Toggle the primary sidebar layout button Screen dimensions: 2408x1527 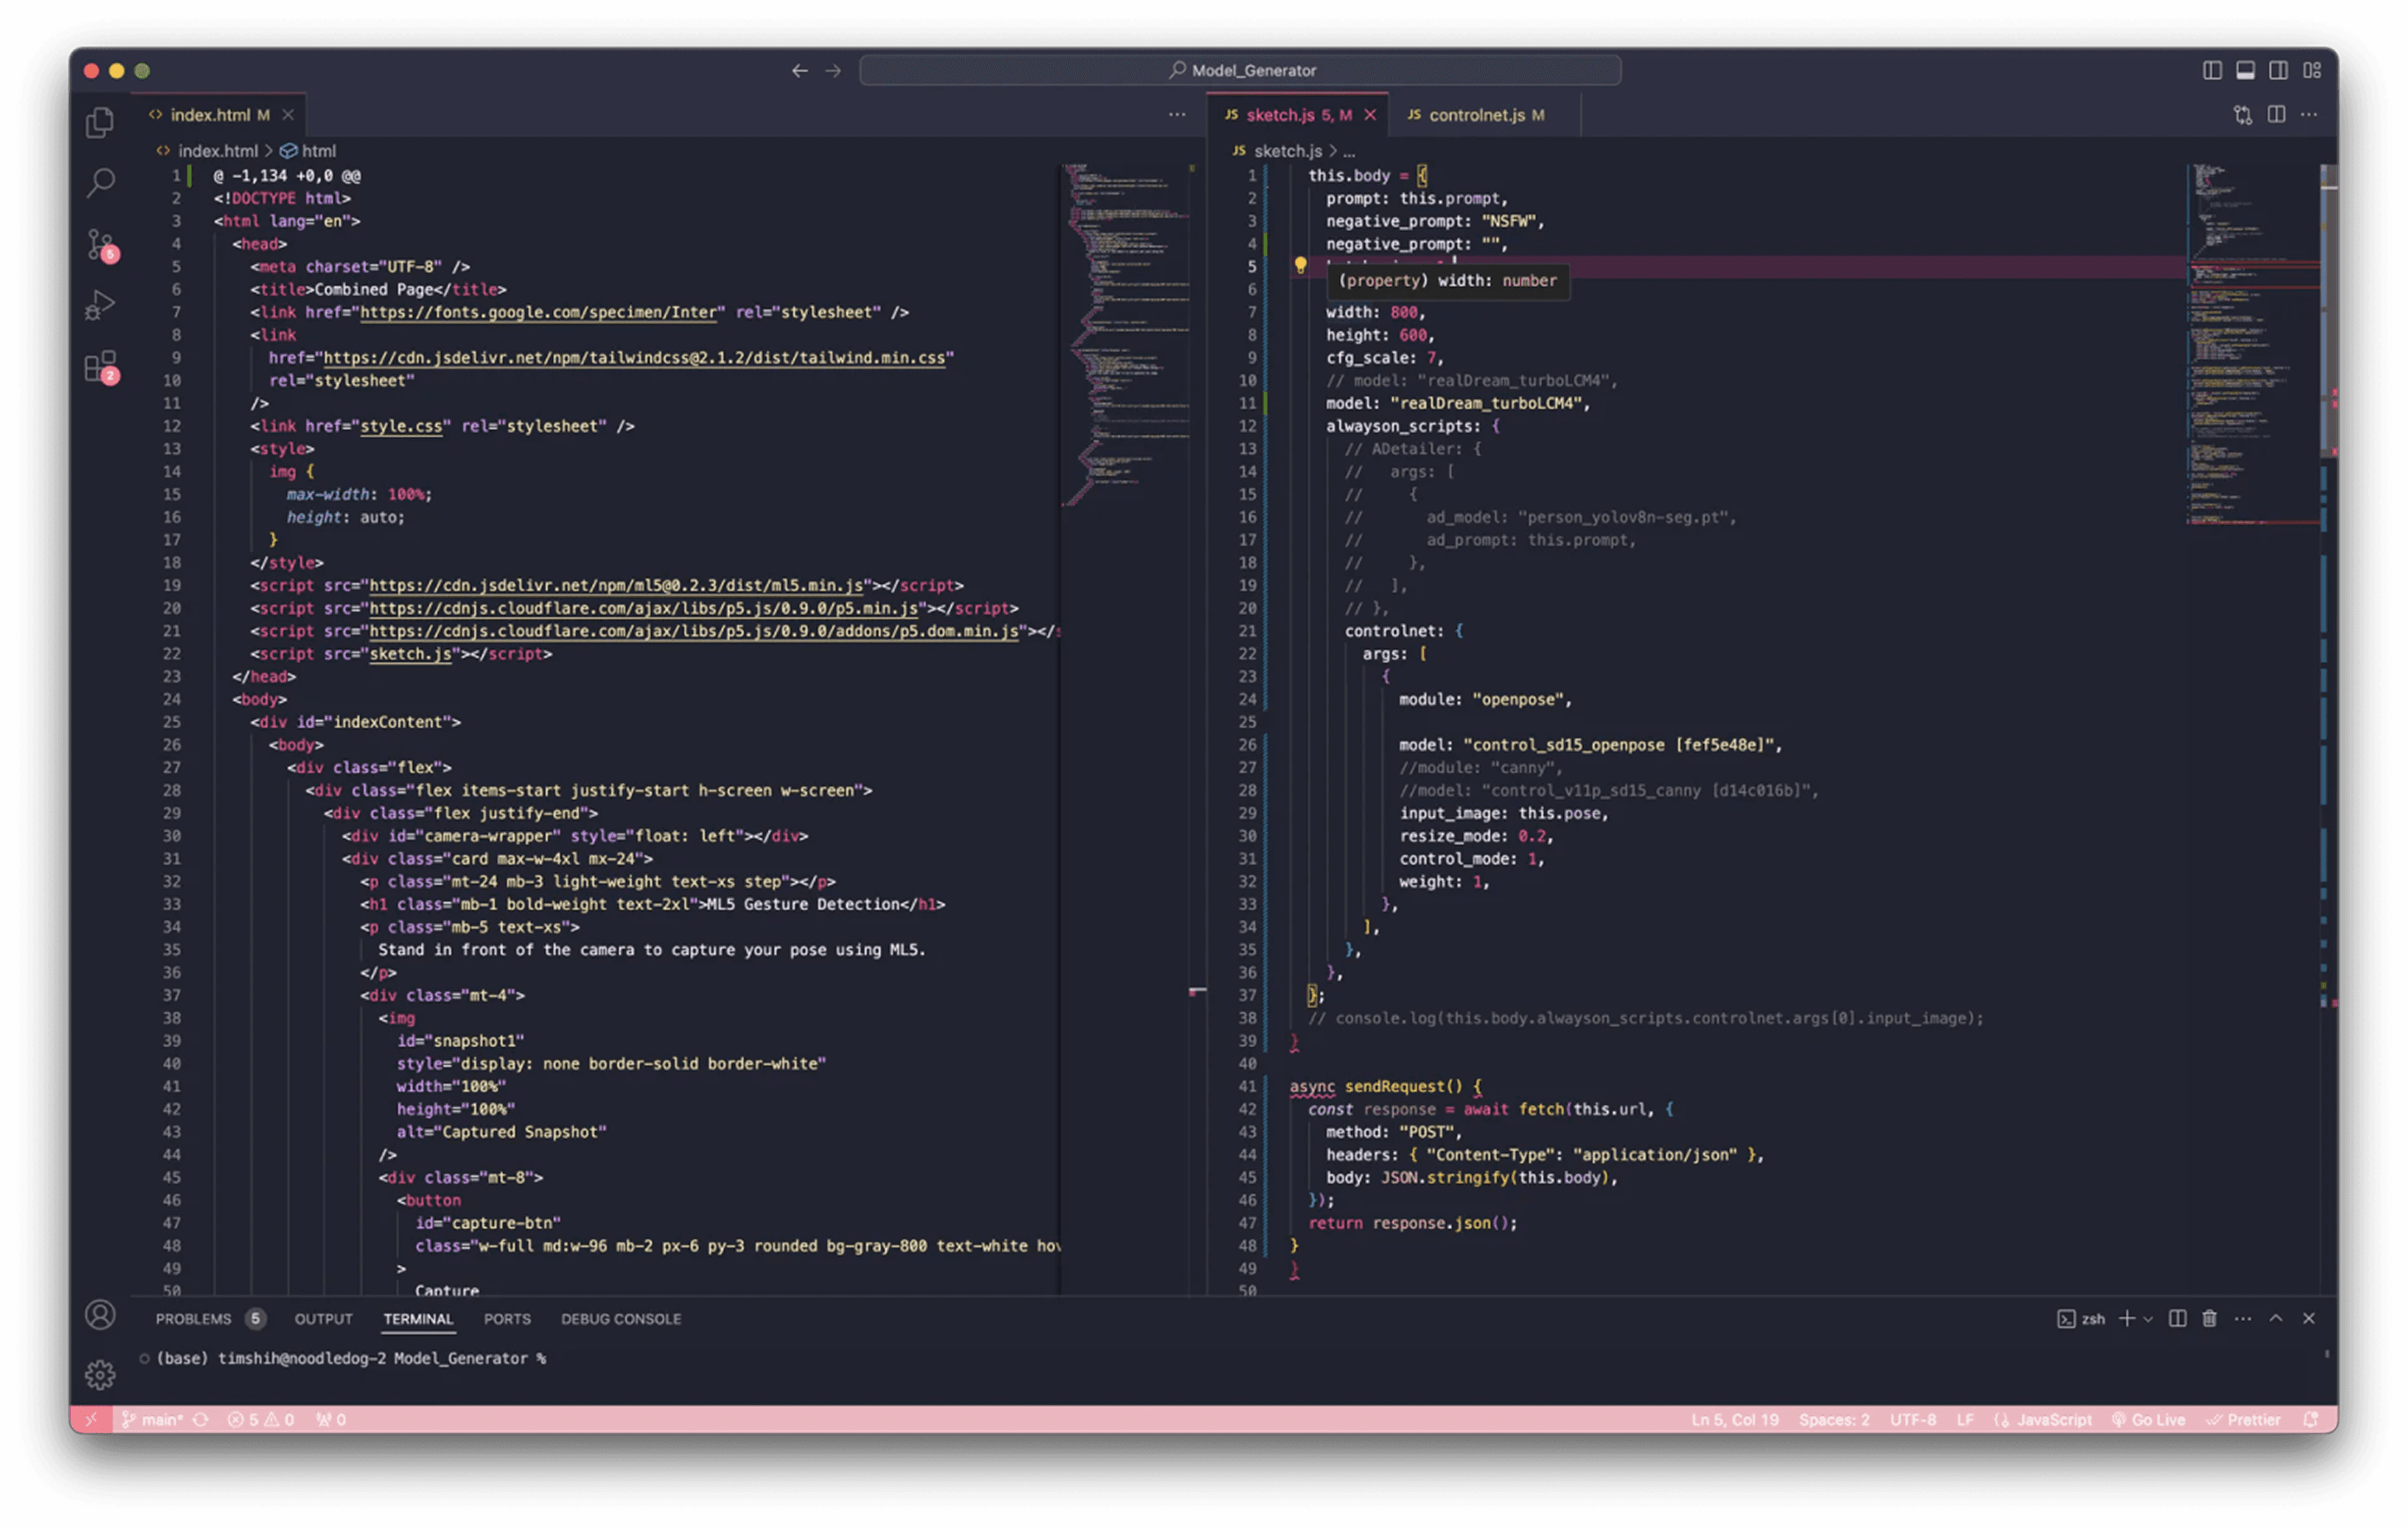tap(2212, 70)
